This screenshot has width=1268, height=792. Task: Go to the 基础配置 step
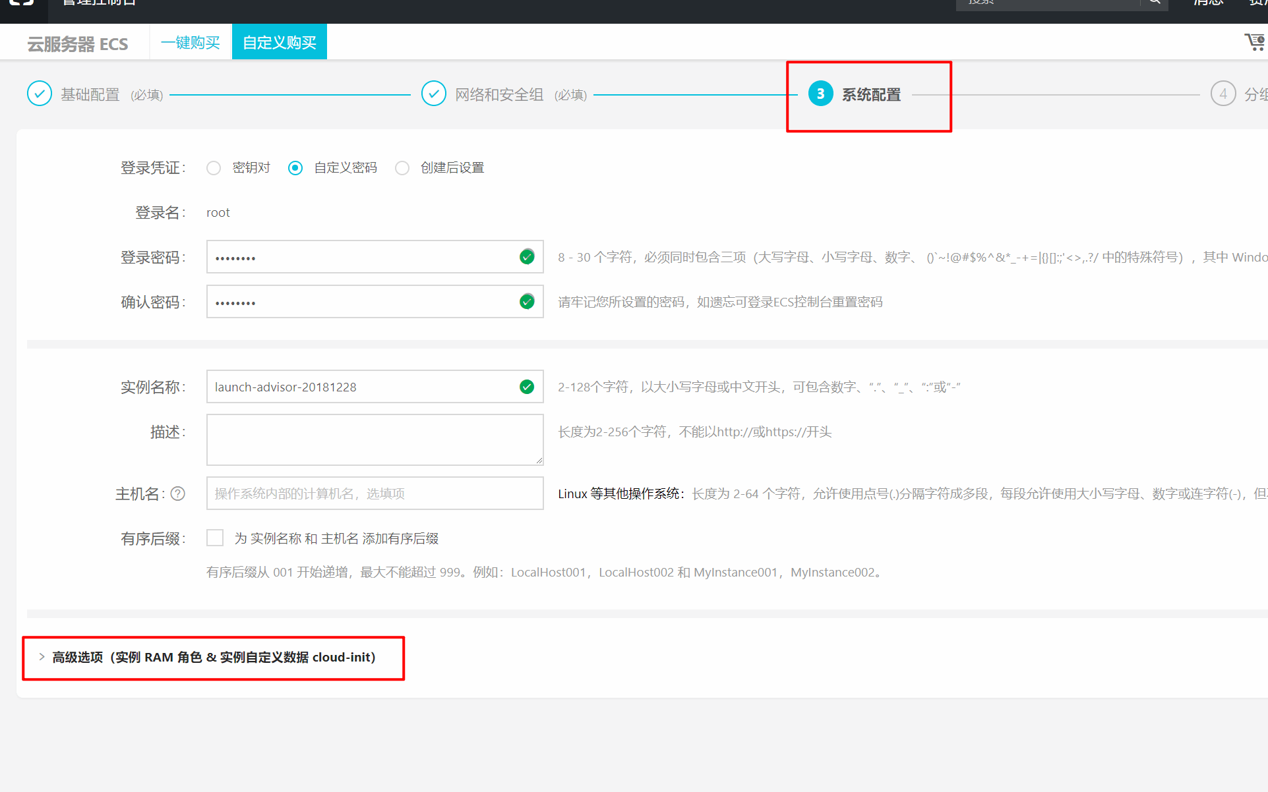click(x=90, y=95)
